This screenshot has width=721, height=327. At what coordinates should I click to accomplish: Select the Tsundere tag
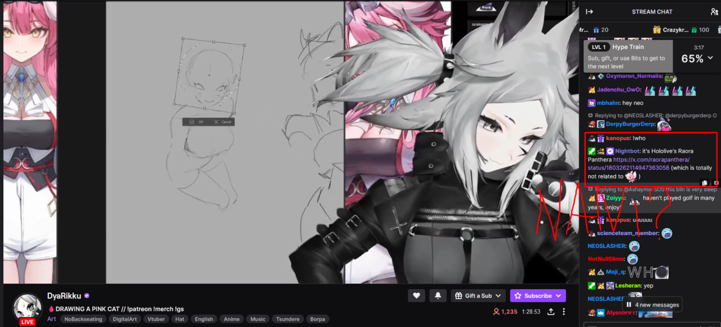(289, 319)
